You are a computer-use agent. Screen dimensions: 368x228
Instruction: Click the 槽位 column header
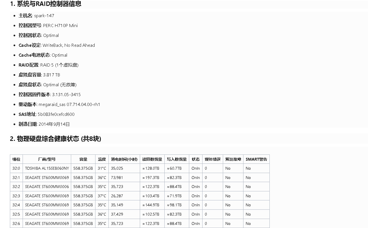click(x=16, y=159)
